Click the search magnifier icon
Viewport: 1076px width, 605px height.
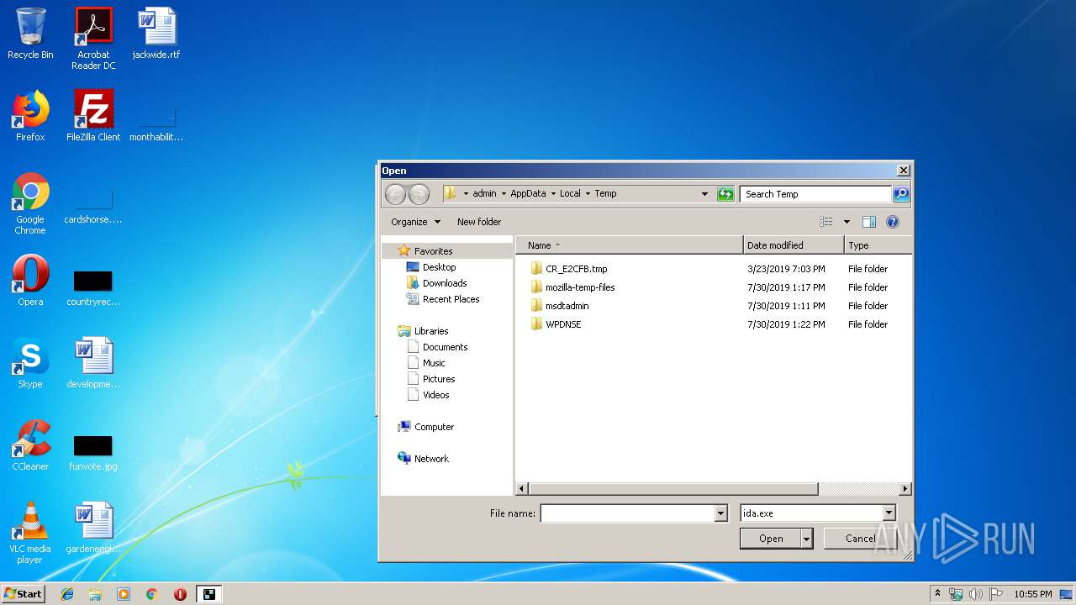(x=900, y=194)
